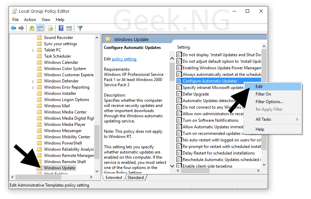Click the Back arrow toolbar icon
The image size is (311, 199).
[13, 28]
